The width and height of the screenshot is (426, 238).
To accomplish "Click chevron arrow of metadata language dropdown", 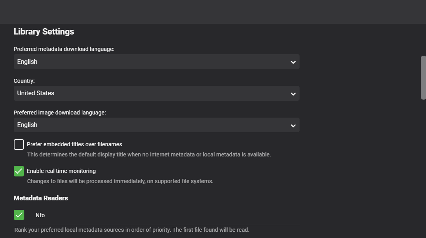I will [x=293, y=62].
